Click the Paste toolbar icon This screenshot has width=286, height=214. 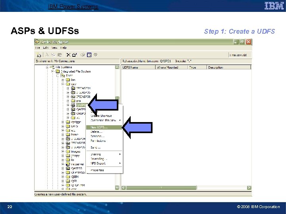point(60,55)
